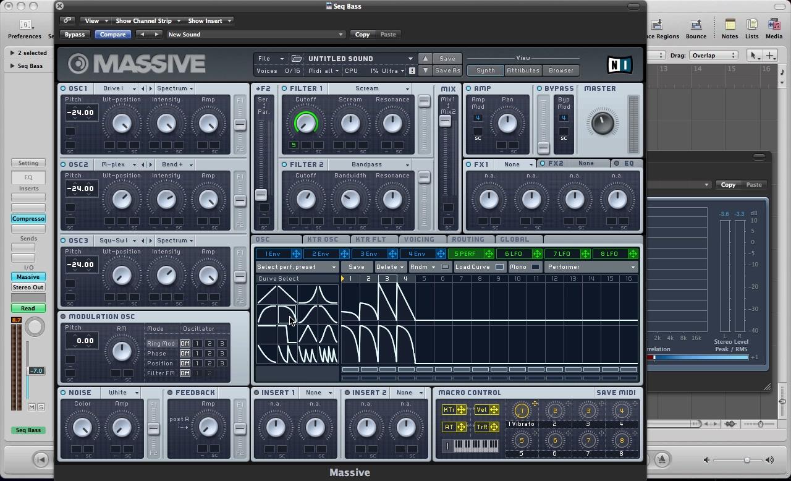This screenshot has height=481, width=791.
Task: Click the link chain icon in plugin header
Action: 67,20
